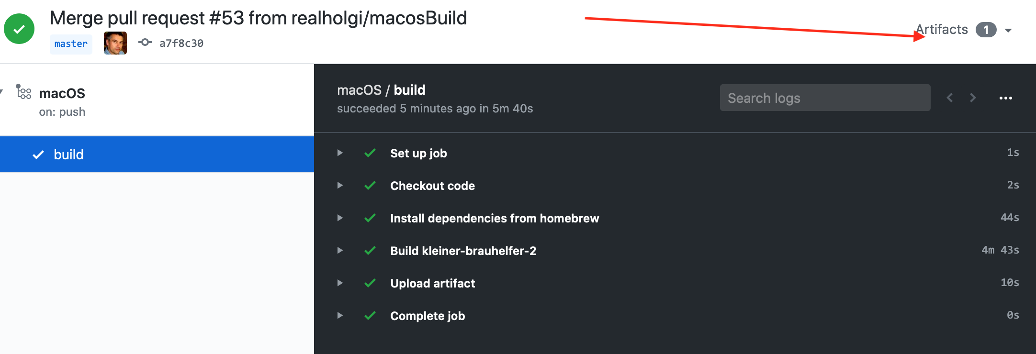Click the commit author avatar
The height and width of the screenshot is (354, 1036).
[115, 43]
